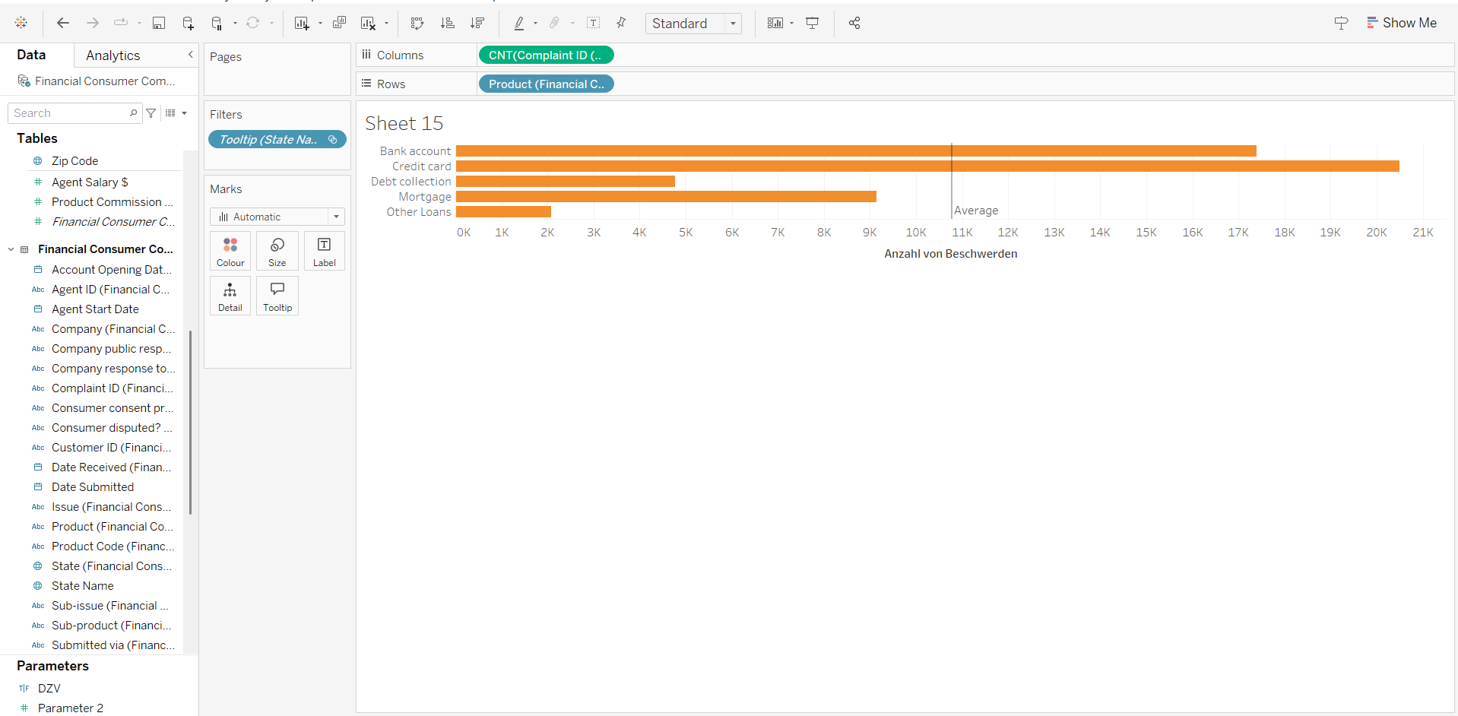Open the Show/Hide cards dropdown arrow
Viewport: 1458px width, 716px height.
tap(792, 24)
